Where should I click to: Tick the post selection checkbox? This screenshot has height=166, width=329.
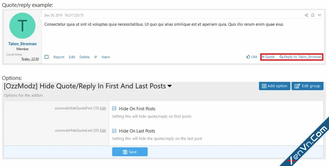tap(46, 57)
